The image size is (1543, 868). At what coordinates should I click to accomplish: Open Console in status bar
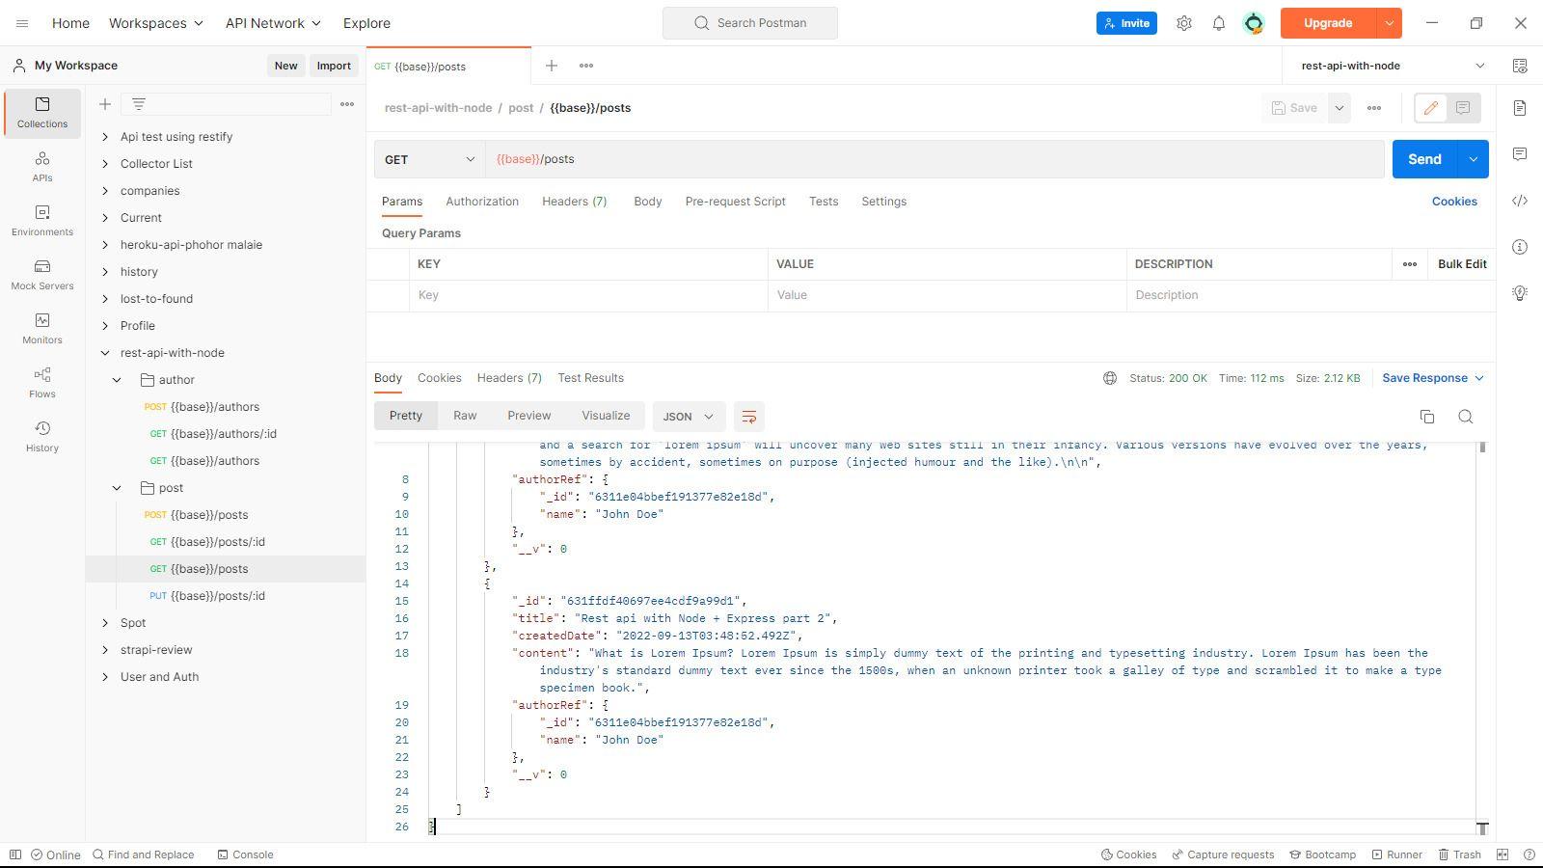tap(245, 854)
